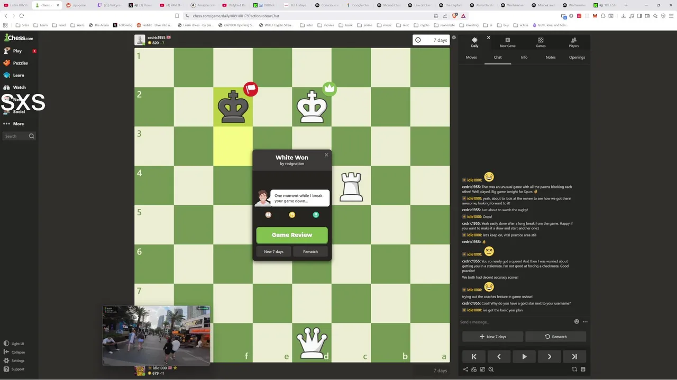The image size is (677, 380).
Task: Open board settings gear icon
Action: (x=454, y=37)
